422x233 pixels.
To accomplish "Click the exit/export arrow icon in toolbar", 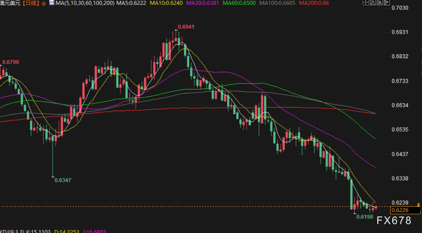I will coord(387,3).
